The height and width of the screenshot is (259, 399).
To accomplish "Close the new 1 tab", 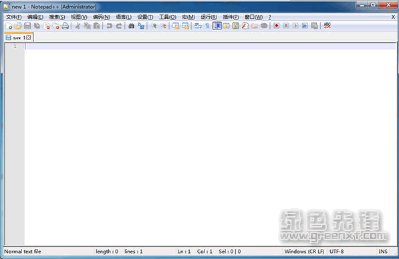I will [x=29, y=37].
